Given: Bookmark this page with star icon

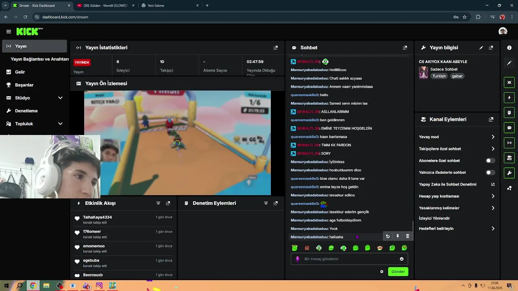Looking at the screenshot, I should 465,17.
